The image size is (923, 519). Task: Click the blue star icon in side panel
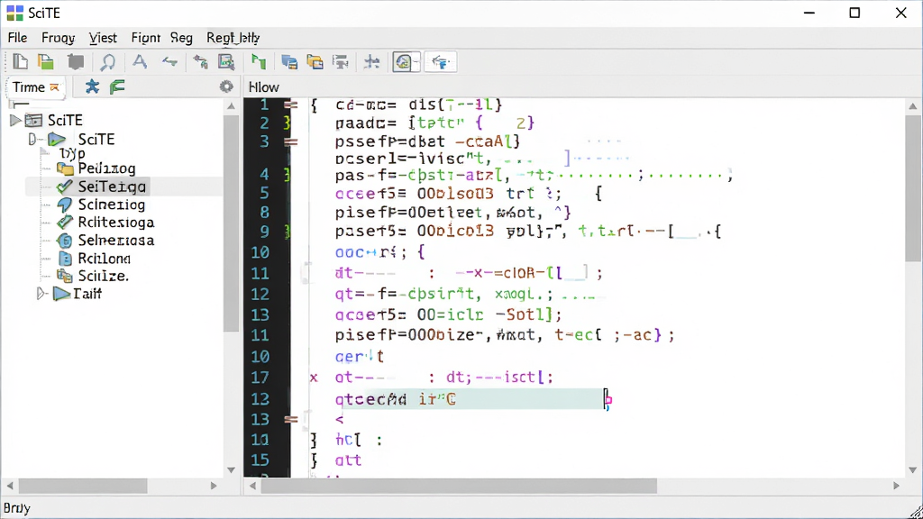(93, 87)
